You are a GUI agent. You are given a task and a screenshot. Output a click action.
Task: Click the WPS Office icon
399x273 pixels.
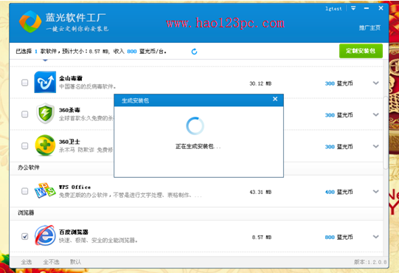tap(45, 190)
